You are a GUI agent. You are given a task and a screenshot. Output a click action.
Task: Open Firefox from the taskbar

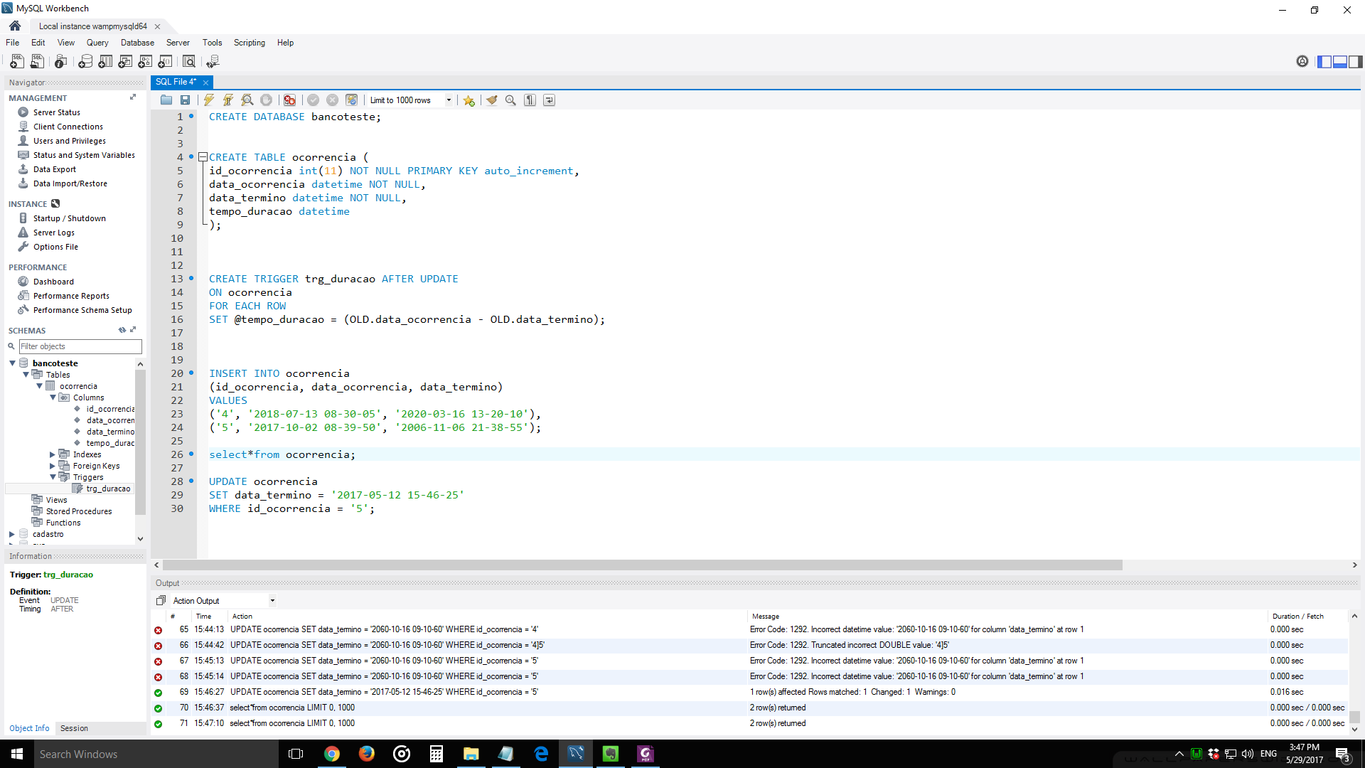coord(367,754)
